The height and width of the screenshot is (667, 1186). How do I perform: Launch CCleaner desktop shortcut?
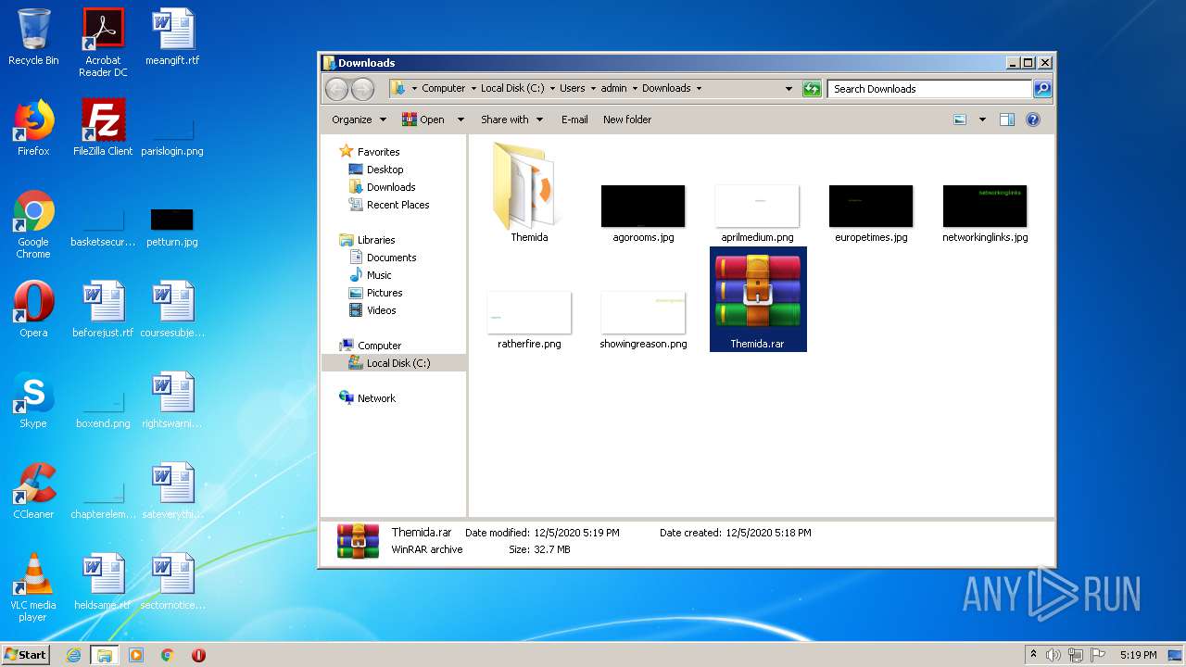(x=33, y=491)
